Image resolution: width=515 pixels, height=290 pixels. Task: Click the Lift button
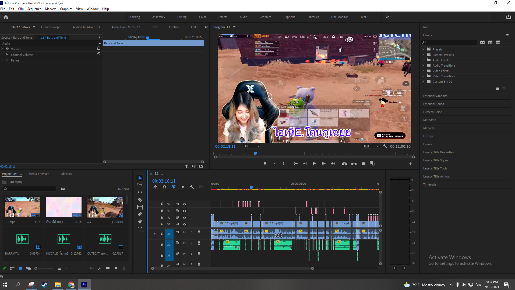[x=344, y=164]
